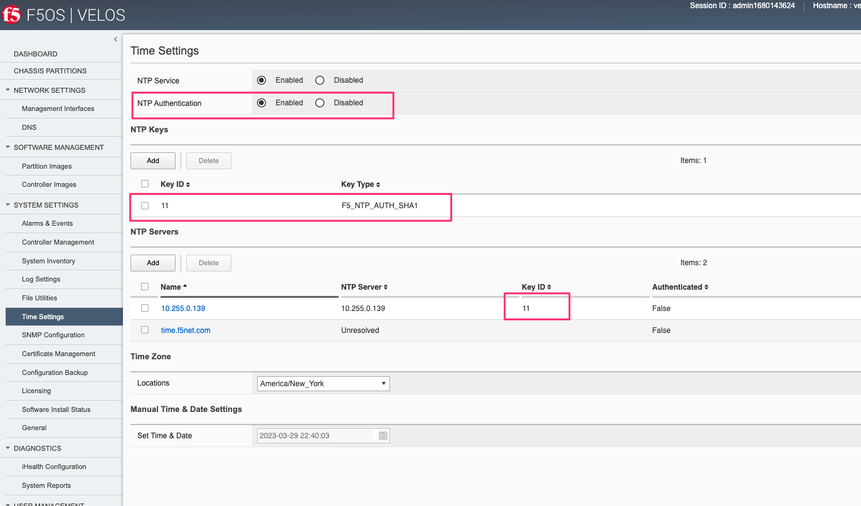Open CHASSIS PARTITIONS page
The height and width of the screenshot is (506, 861).
click(50, 71)
